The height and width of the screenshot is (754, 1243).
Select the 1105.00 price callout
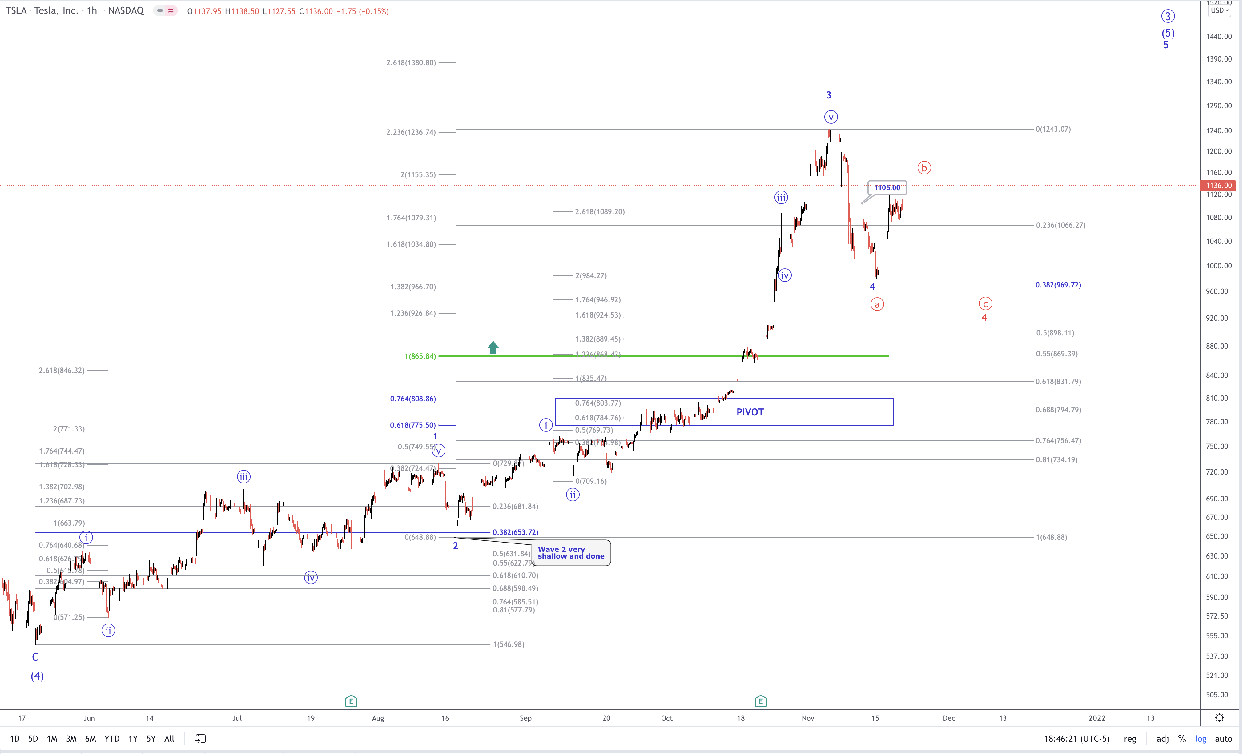(887, 188)
